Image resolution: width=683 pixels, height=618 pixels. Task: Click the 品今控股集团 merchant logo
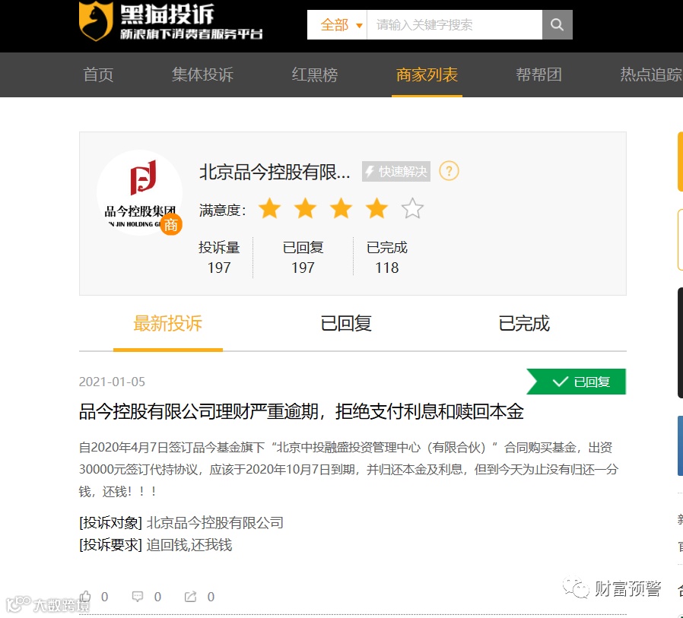click(x=139, y=193)
